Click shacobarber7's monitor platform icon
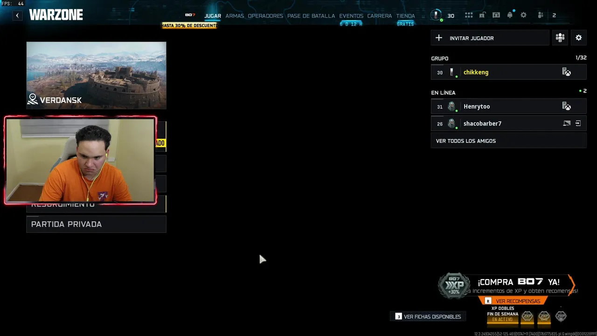The height and width of the screenshot is (336, 597). [567, 124]
